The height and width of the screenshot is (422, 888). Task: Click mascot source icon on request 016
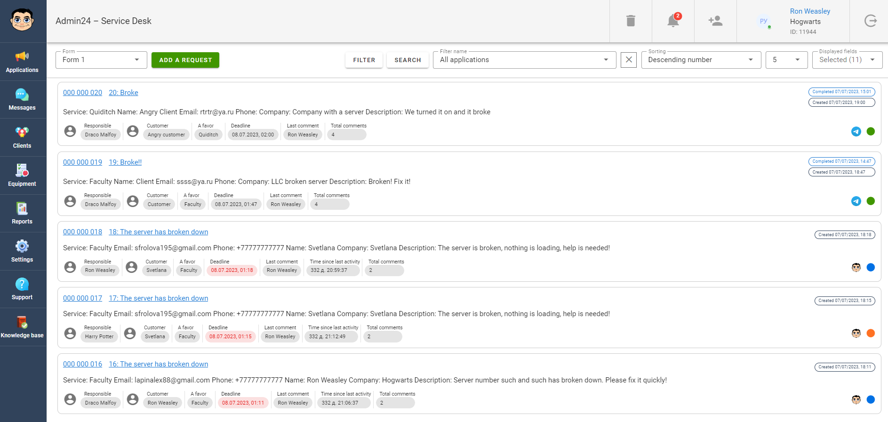(856, 399)
